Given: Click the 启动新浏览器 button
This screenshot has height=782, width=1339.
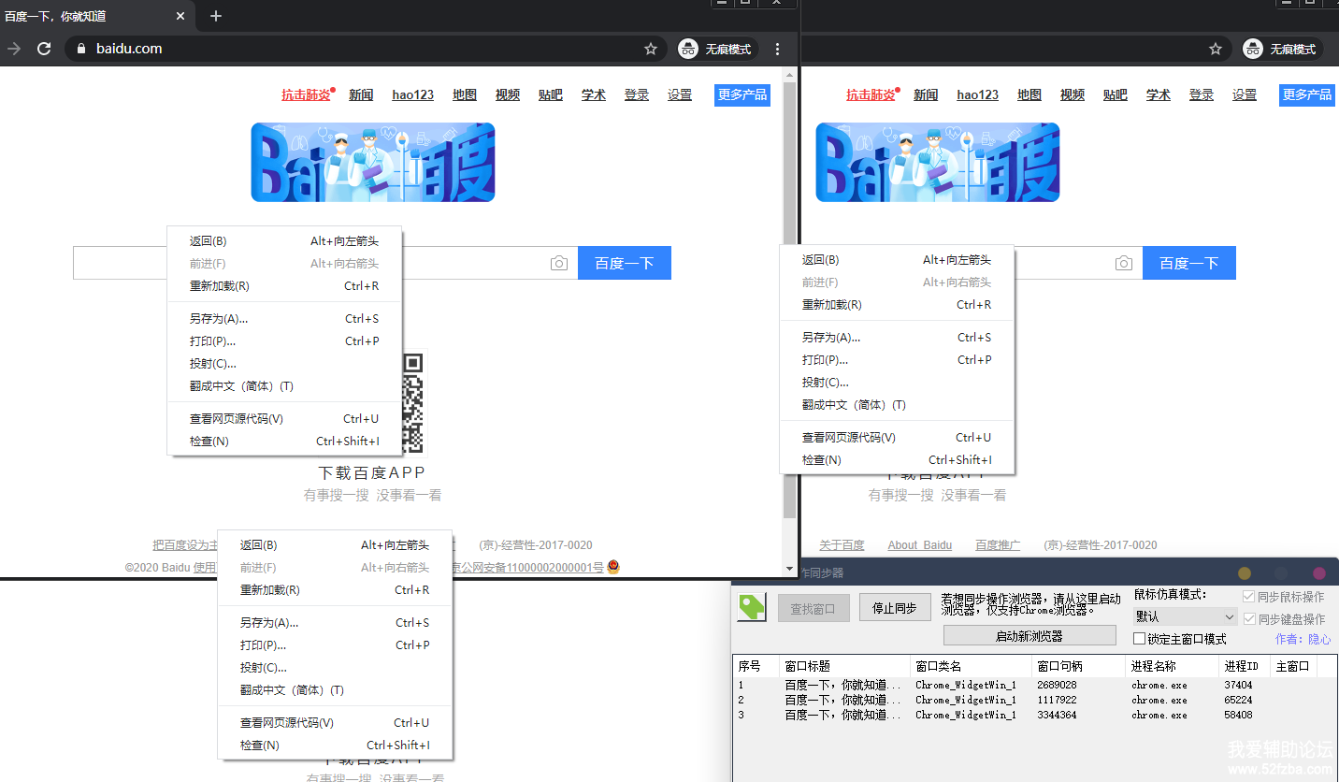Looking at the screenshot, I should [1029, 636].
